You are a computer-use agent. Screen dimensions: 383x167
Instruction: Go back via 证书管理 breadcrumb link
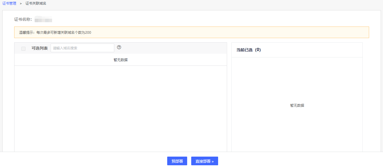pyautogui.click(x=9, y=3)
